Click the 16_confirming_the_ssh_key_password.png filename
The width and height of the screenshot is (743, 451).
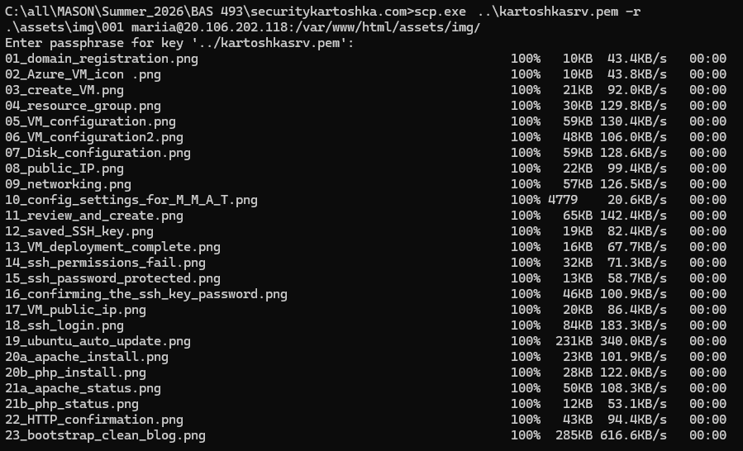(x=146, y=294)
